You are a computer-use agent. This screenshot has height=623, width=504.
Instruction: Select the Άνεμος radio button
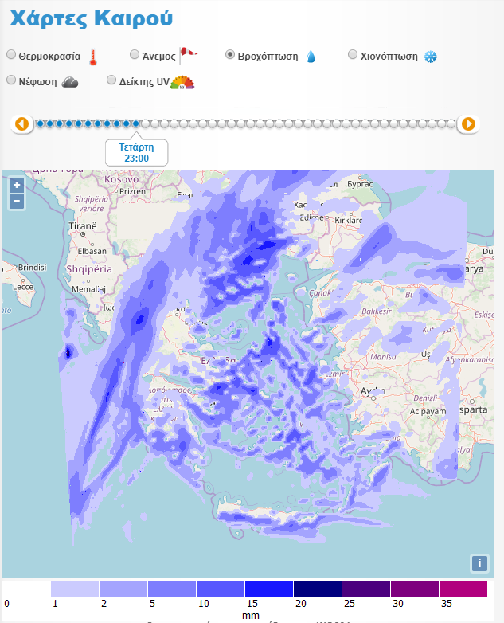(135, 54)
